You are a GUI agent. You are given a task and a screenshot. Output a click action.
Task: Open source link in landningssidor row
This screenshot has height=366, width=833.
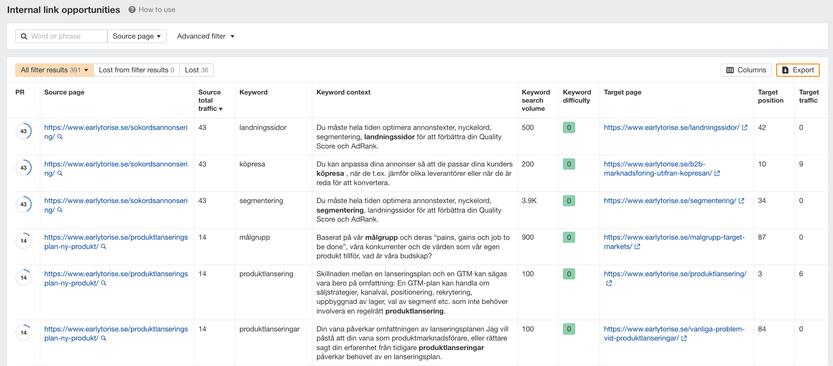click(116, 132)
